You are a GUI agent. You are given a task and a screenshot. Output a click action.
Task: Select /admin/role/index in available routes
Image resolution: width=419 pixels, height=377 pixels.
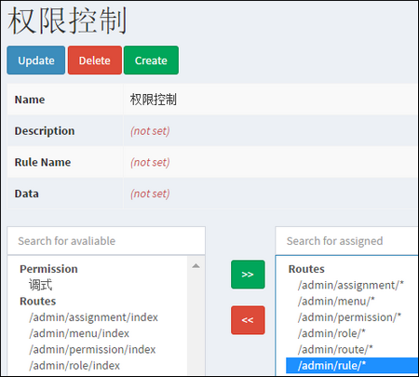[x=74, y=366]
